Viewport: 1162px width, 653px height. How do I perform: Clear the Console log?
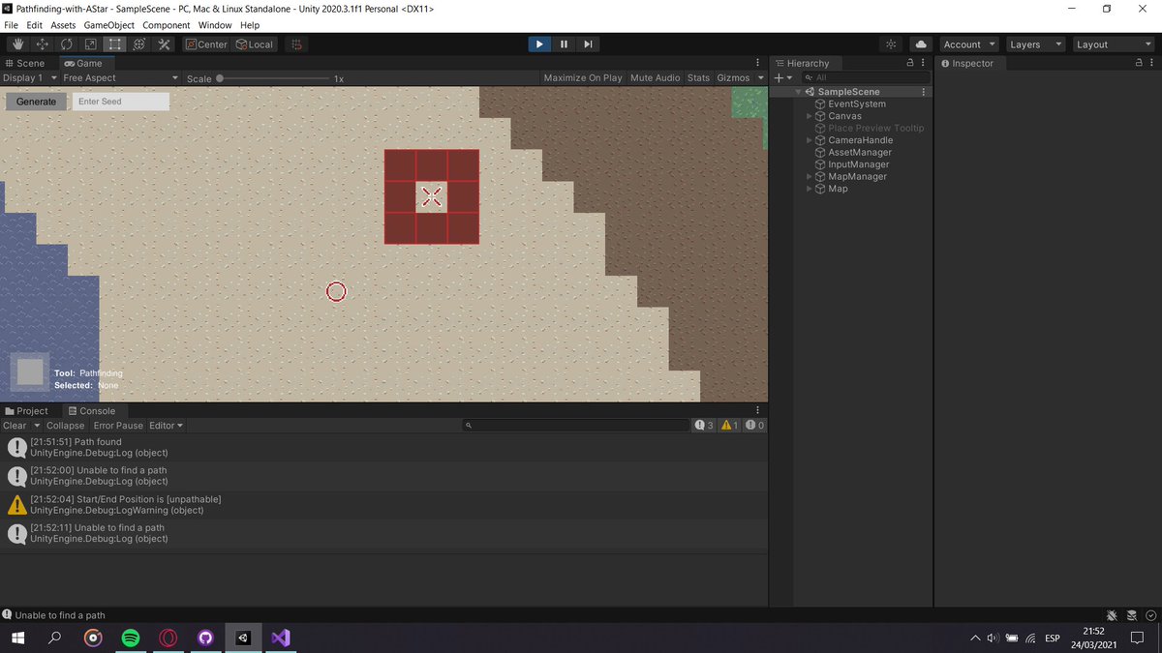pos(15,426)
